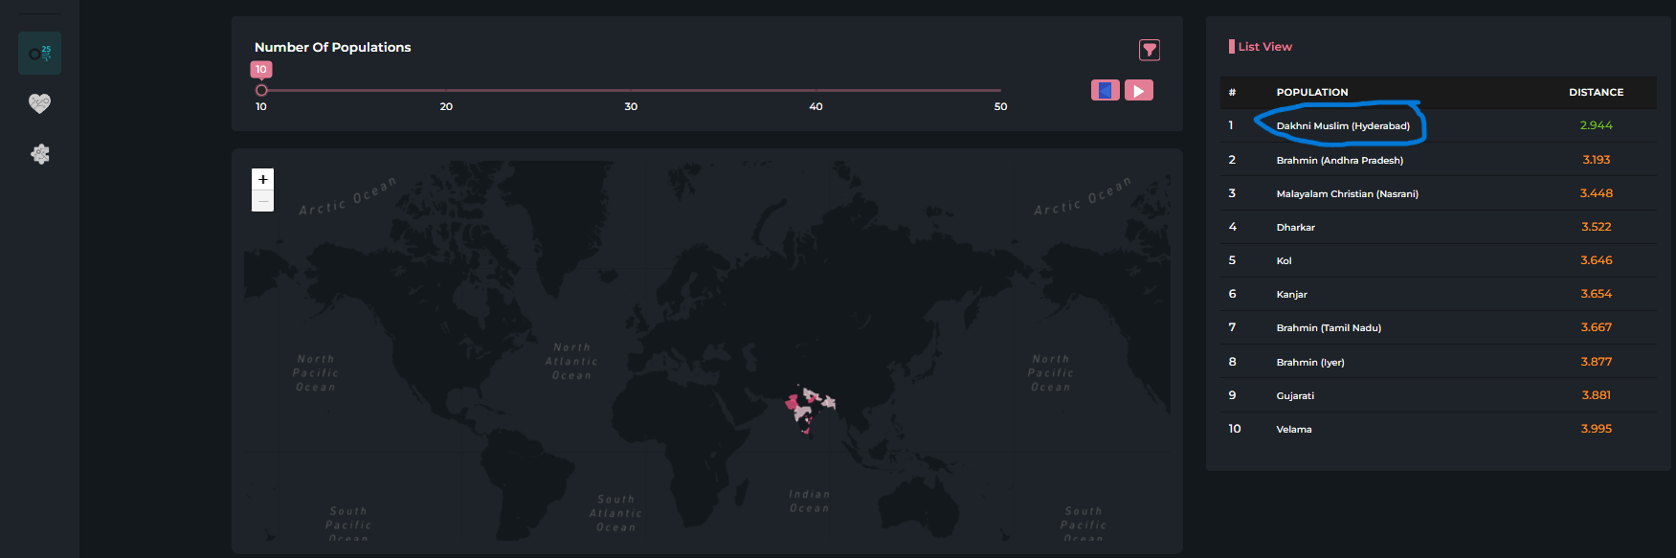Choose the Gujarati population row
The height and width of the screenshot is (558, 1676).
click(1295, 396)
